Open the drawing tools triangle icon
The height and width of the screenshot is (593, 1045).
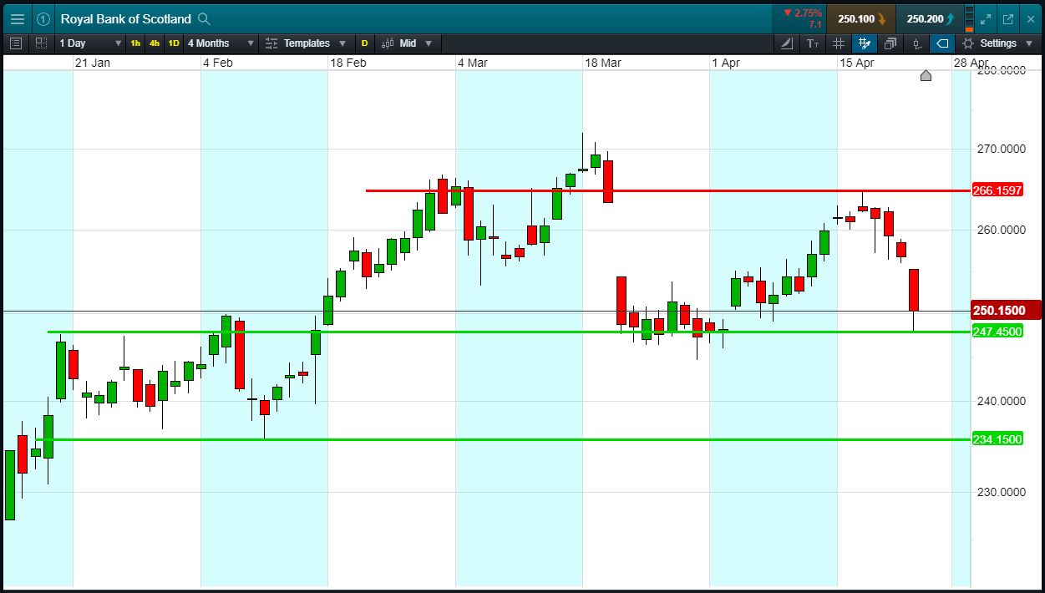coord(788,43)
